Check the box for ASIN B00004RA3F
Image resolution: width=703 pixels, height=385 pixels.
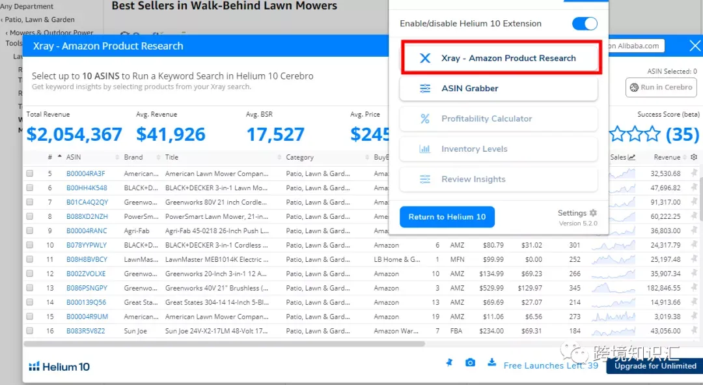(29, 173)
